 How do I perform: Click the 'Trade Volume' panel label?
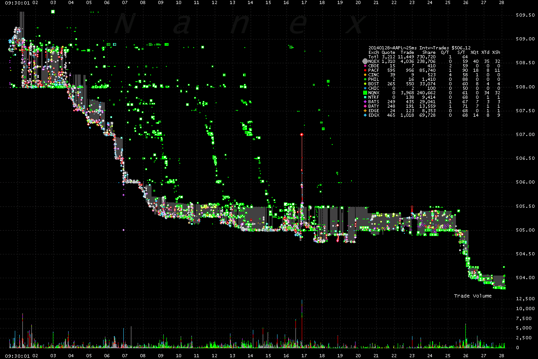coord(473,296)
